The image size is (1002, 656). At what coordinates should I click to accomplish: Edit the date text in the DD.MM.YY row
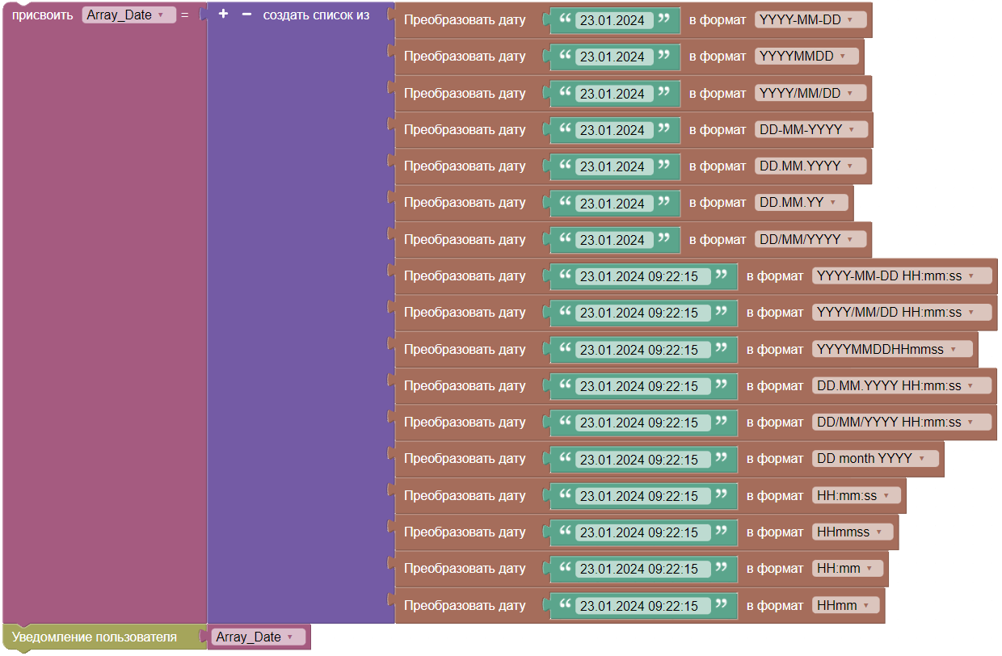click(613, 204)
